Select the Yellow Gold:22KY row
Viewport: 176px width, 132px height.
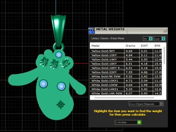click(x=126, y=72)
